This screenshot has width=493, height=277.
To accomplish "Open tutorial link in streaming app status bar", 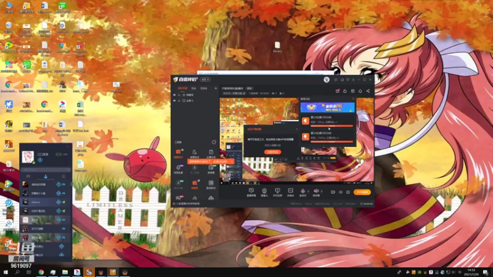I will [188, 204].
